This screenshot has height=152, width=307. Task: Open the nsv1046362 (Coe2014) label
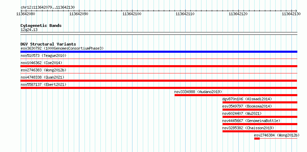tap(41, 63)
